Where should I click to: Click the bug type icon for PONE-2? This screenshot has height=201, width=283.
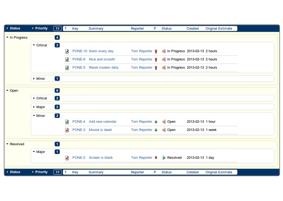point(67,158)
